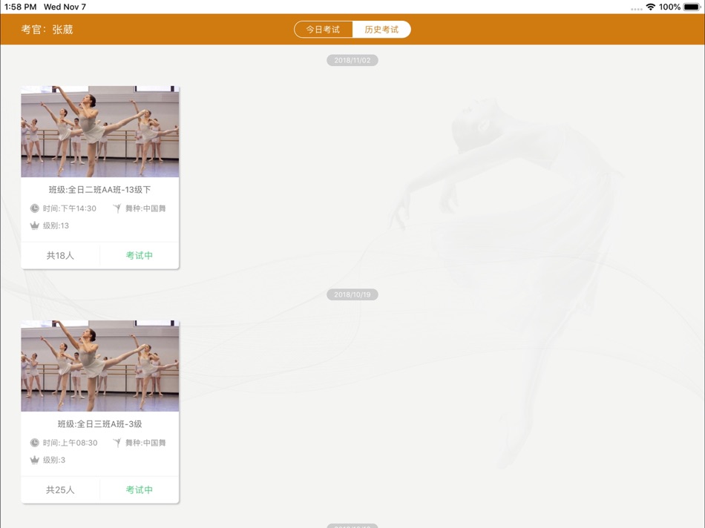Click the 级别:13 level text
This screenshot has height=528, width=705.
(56, 225)
